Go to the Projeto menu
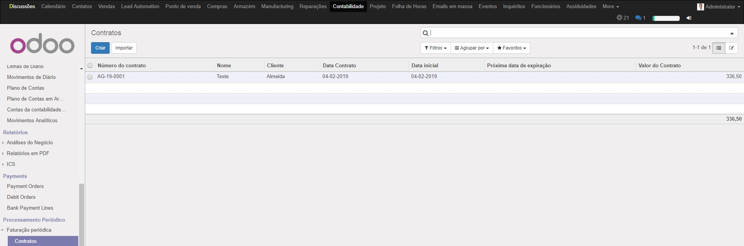This screenshot has width=744, height=246. [377, 7]
